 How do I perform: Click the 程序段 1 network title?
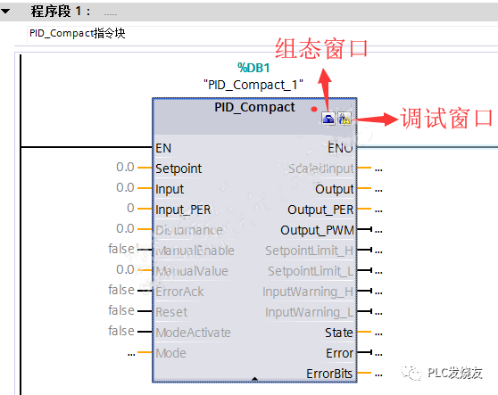pyautogui.click(x=61, y=12)
